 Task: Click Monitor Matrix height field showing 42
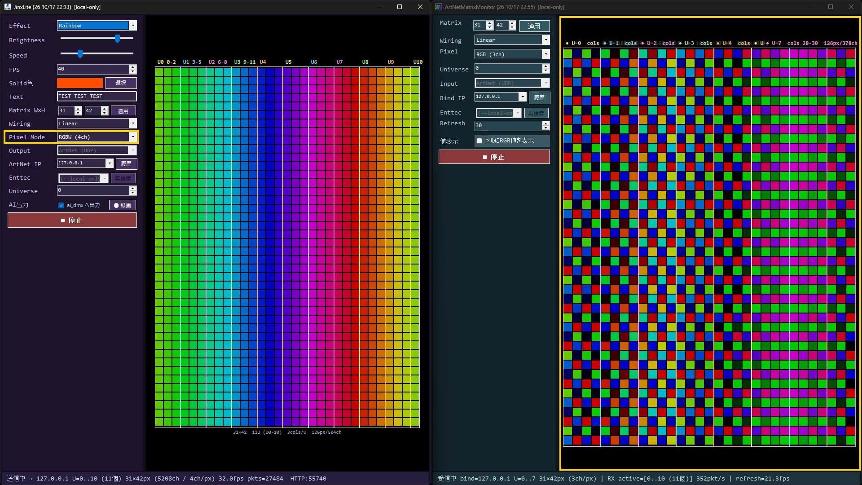(x=506, y=25)
